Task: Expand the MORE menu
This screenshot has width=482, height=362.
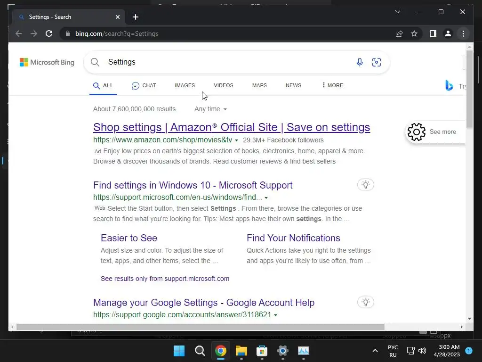Action: point(332,85)
